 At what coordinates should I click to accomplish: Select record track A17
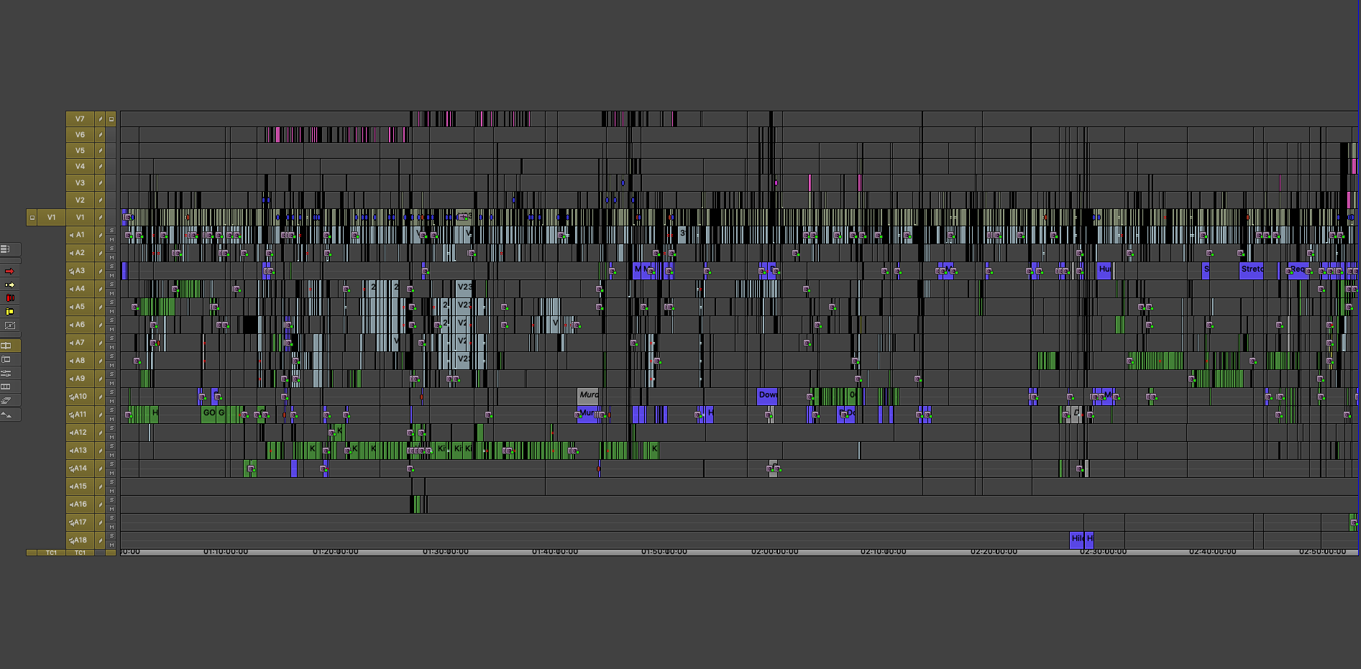coord(80,522)
